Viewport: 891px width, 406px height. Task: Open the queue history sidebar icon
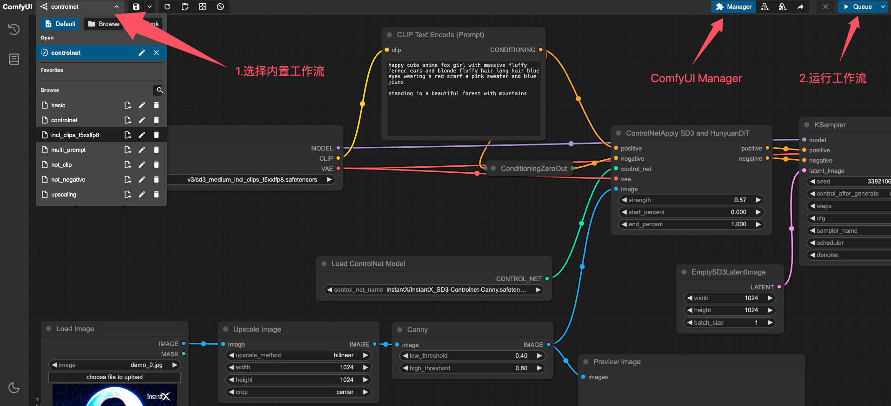pos(14,29)
